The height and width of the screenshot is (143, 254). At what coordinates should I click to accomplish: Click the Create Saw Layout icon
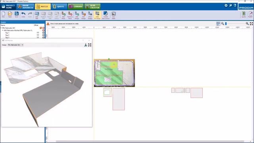106,15
